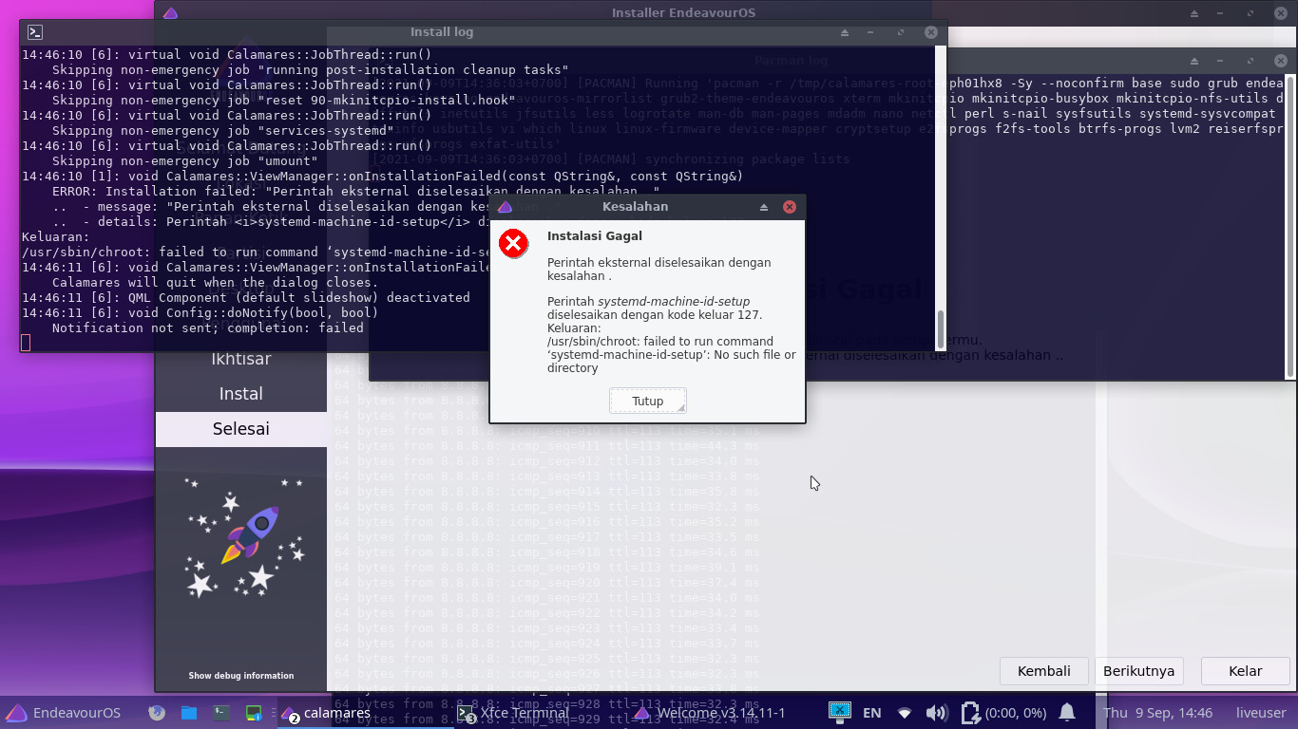Open the EN keyboard layout indicator

871,713
